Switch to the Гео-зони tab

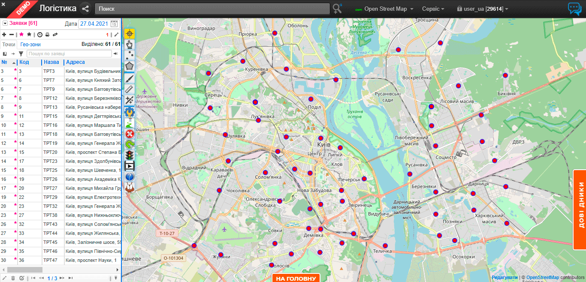(30, 44)
